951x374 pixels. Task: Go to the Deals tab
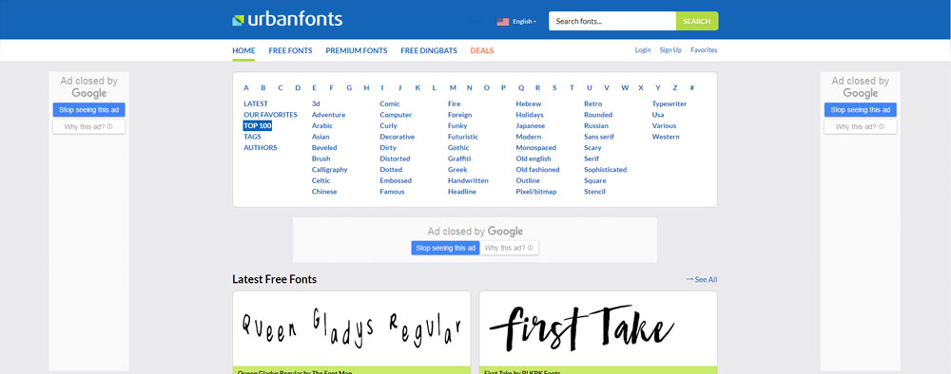tap(482, 51)
